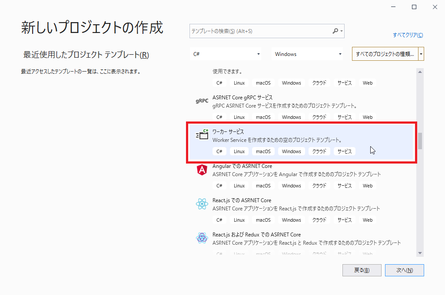Click the macOS tag under ワーカー サービス
This screenshot has width=445, height=295.
coord(263,151)
